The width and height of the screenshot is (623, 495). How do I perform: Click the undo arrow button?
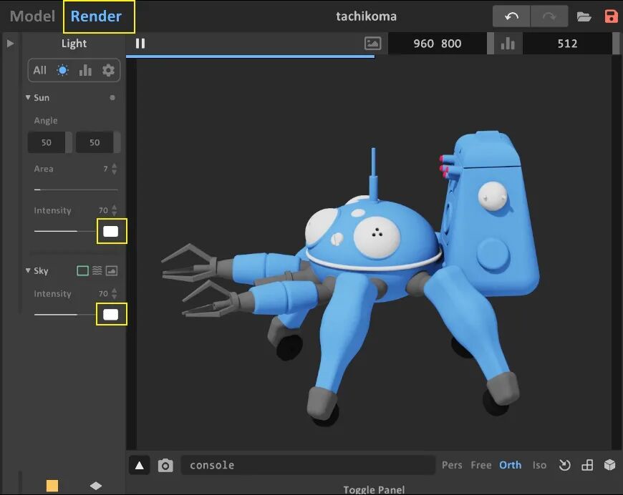[511, 16]
